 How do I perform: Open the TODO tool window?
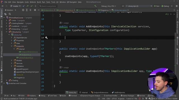(x=21, y=96)
